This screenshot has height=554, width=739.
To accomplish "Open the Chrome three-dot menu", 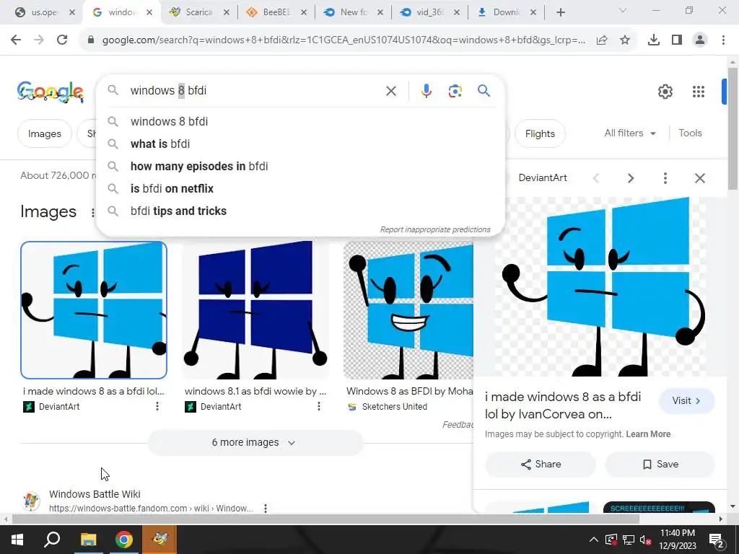I will click(x=723, y=40).
